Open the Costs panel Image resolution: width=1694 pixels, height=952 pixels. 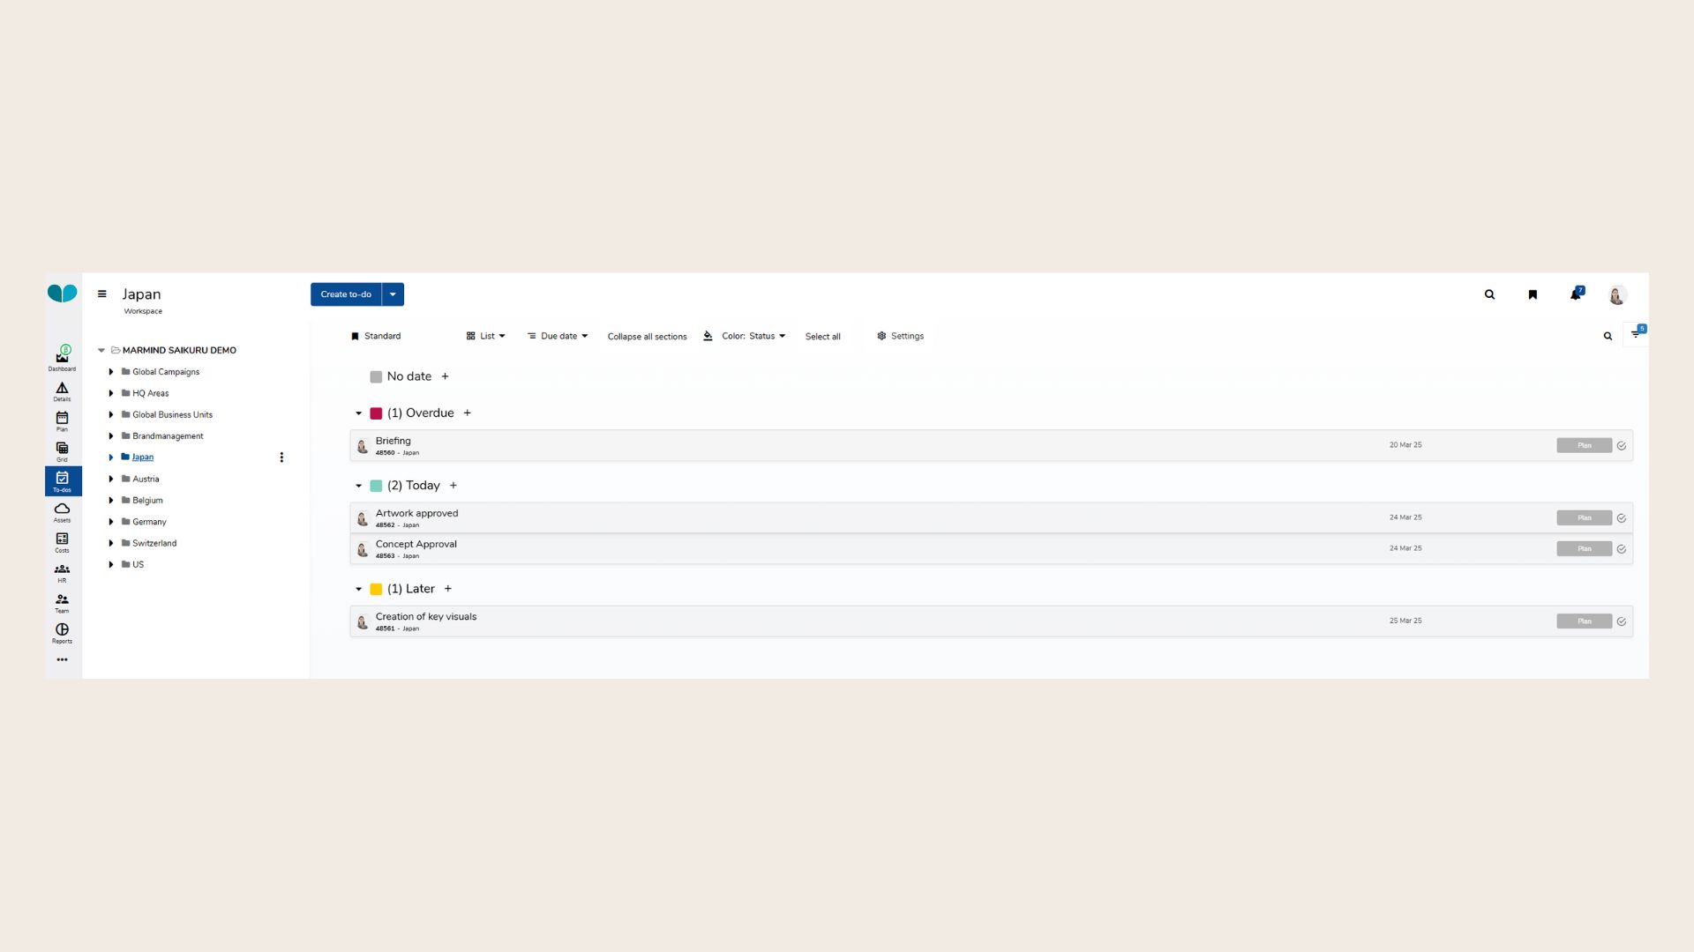coord(62,541)
